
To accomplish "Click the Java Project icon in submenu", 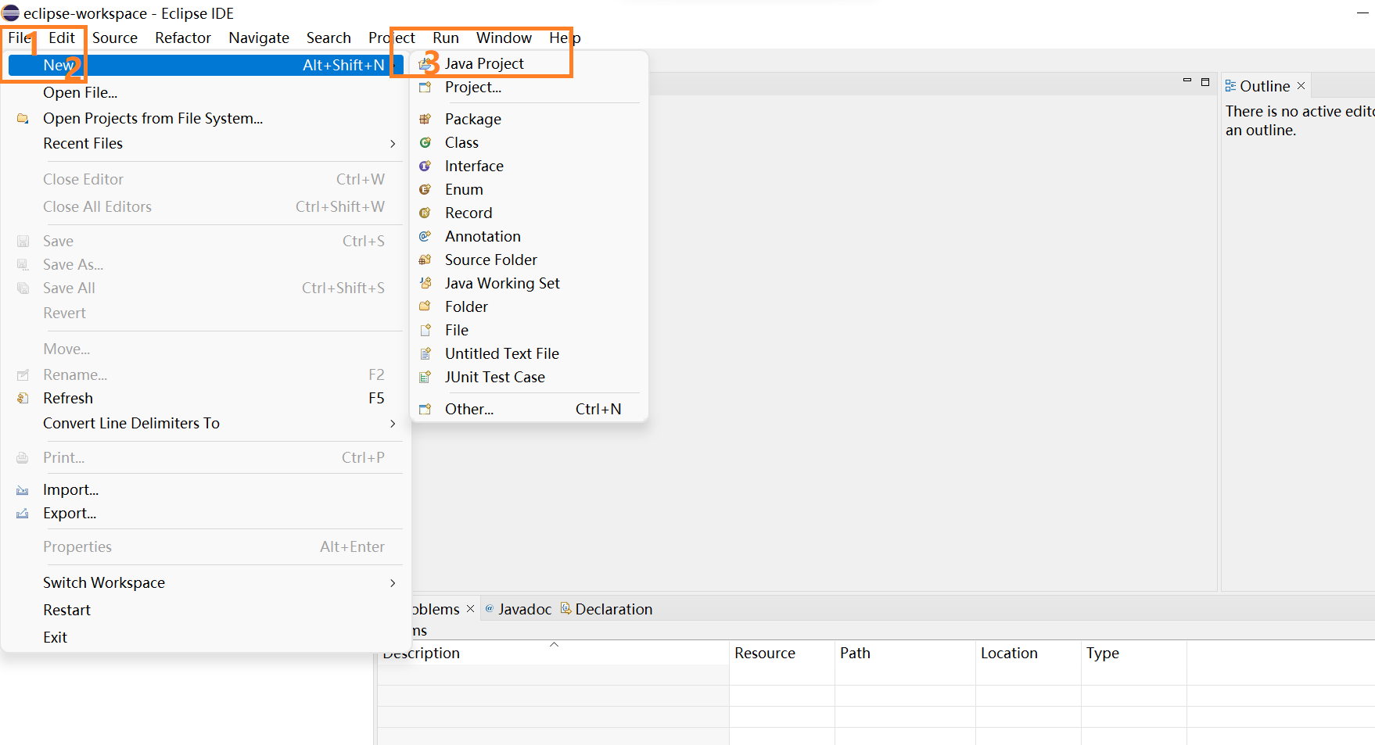I will (425, 63).
